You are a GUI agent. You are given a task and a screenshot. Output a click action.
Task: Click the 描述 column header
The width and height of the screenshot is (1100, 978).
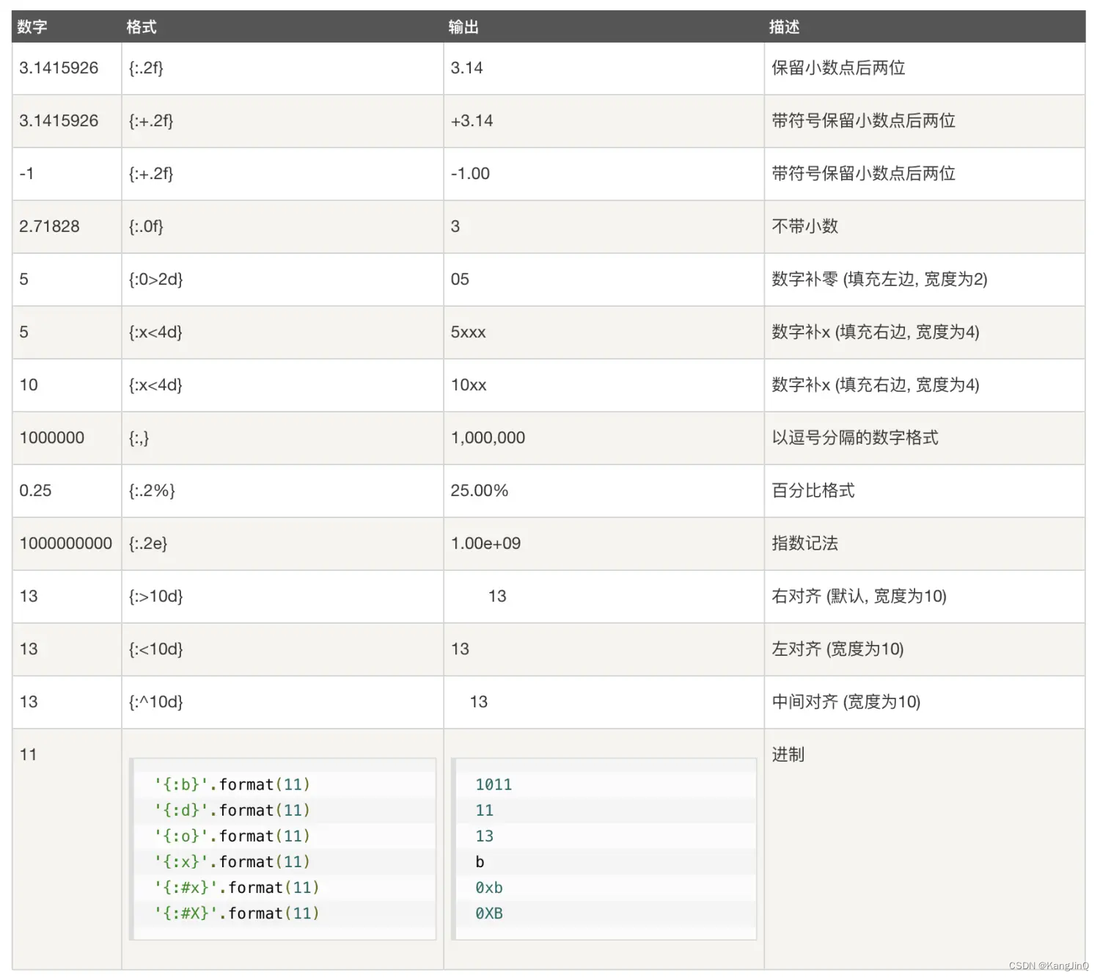point(784,27)
